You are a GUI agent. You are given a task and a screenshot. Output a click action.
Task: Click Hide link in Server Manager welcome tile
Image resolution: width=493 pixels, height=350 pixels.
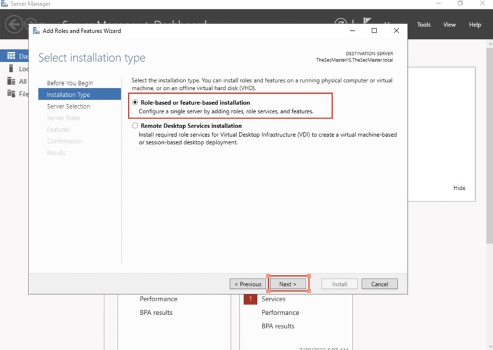pyautogui.click(x=459, y=188)
